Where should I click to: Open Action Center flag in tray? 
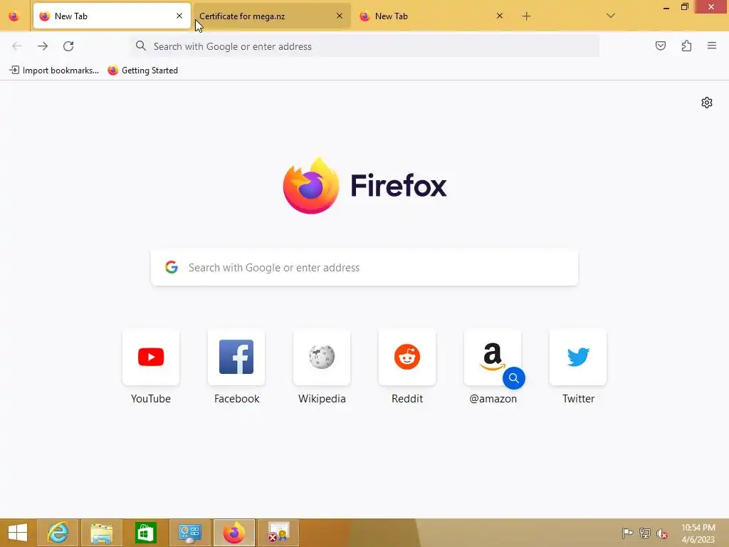pos(627,533)
